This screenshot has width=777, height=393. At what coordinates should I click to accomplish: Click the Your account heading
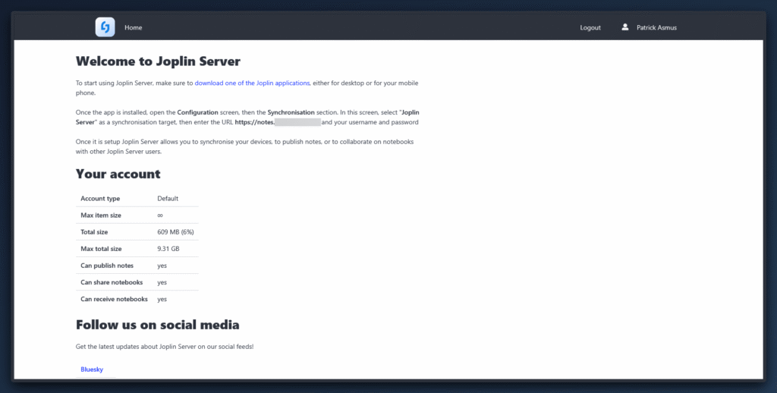118,174
